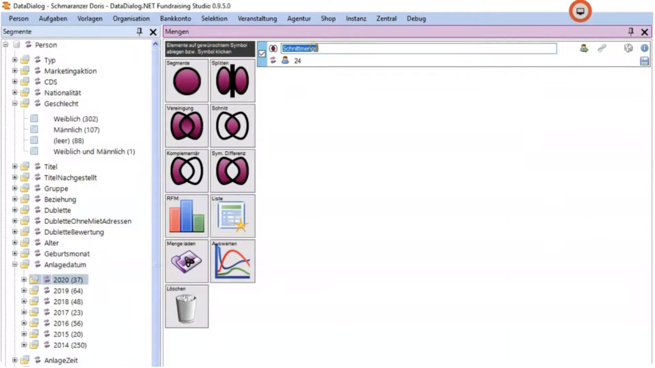
Task: Click the Löschen trash bin
Action: 187,306
